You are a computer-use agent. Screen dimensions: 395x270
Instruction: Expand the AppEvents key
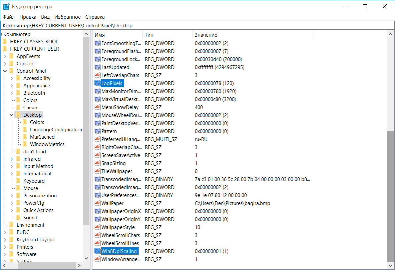tap(5, 56)
